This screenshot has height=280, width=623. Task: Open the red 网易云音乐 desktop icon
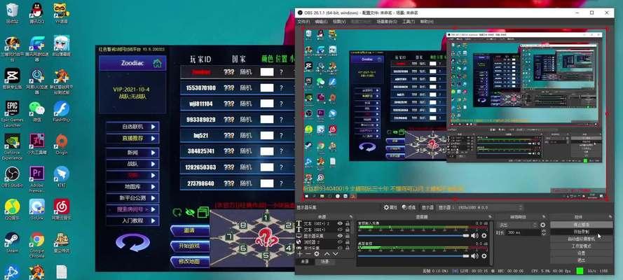(61, 209)
